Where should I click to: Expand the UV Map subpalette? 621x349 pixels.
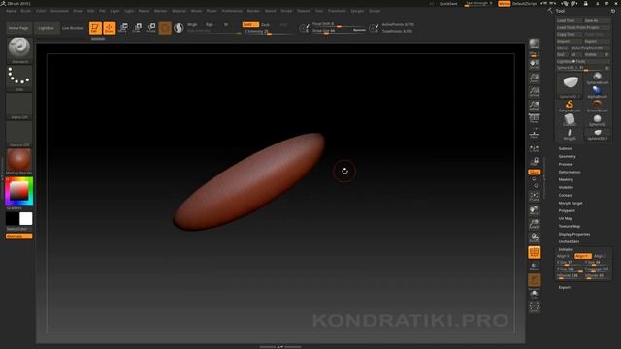click(x=566, y=218)
